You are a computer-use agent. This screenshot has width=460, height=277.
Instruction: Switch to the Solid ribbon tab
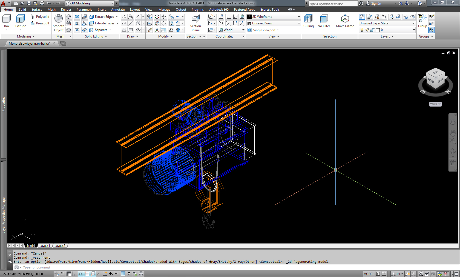[x=22, y=9]
